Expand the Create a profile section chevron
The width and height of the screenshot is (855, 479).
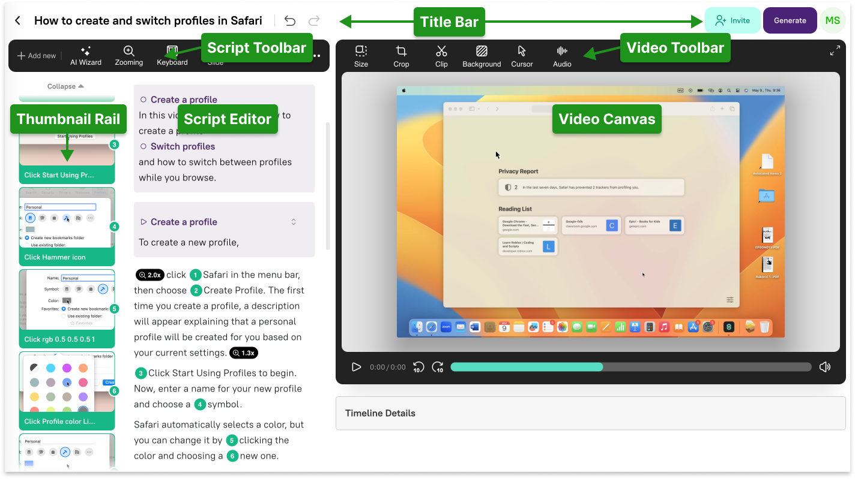pos(294,222)
